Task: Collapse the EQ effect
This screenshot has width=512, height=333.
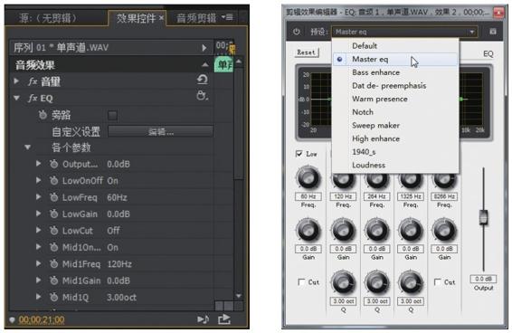Action: tap(16, 98)
